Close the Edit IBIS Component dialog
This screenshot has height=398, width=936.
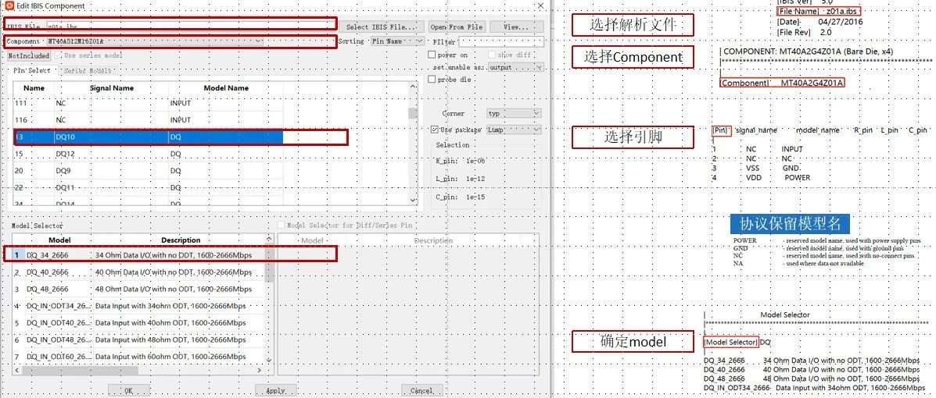(x=541, y=5)
